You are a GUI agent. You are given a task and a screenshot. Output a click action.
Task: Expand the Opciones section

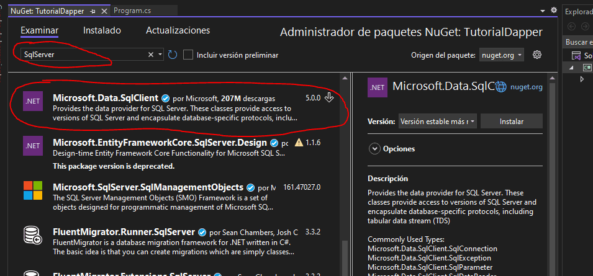point(374,149)
